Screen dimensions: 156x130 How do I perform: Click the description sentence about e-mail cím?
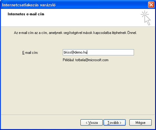coord(75,33)
